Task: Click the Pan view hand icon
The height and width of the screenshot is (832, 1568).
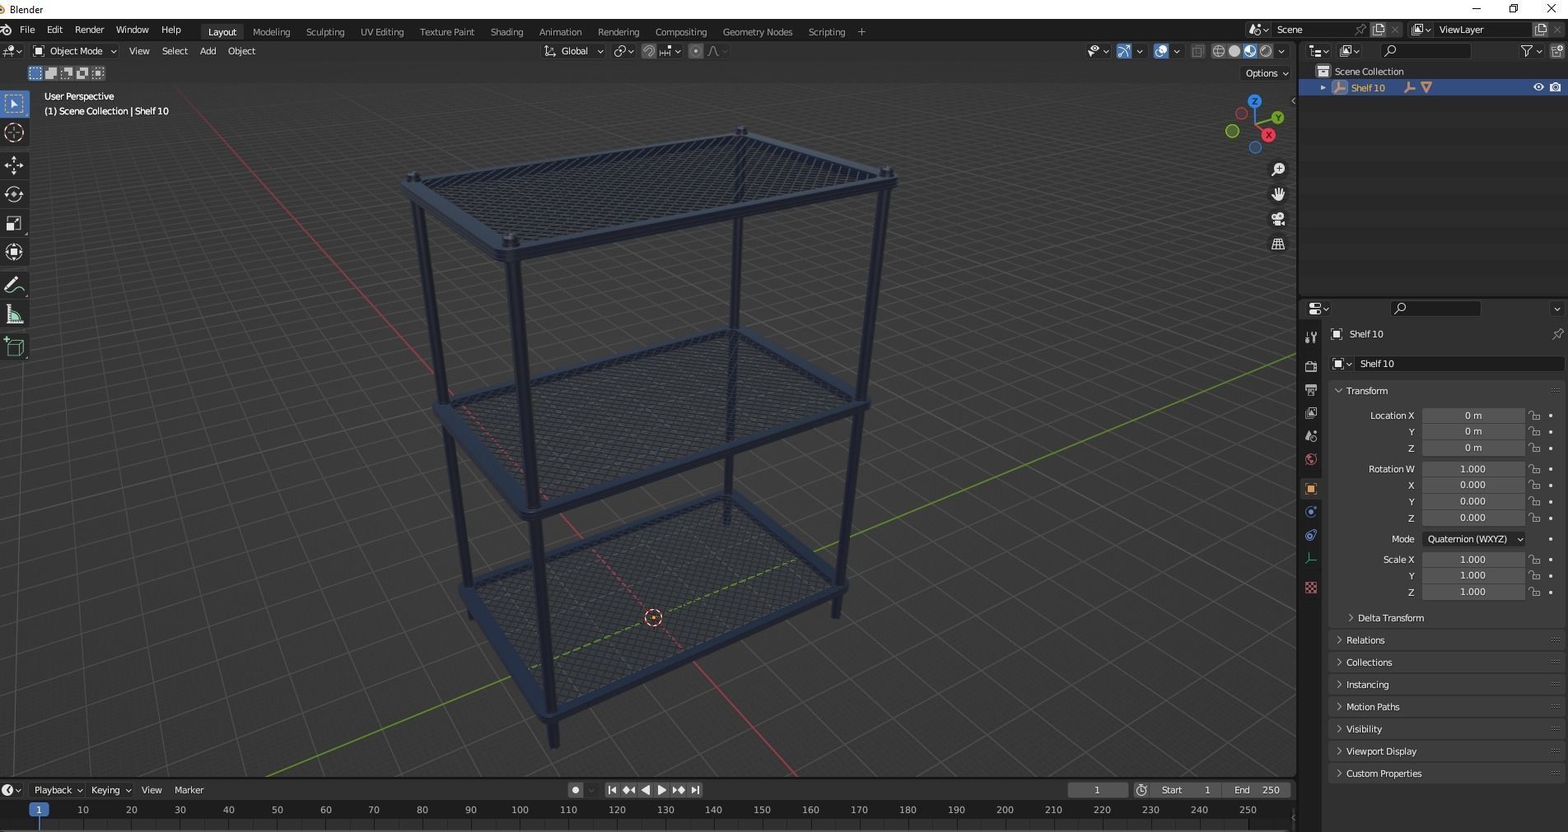Action: [1278, 194]
